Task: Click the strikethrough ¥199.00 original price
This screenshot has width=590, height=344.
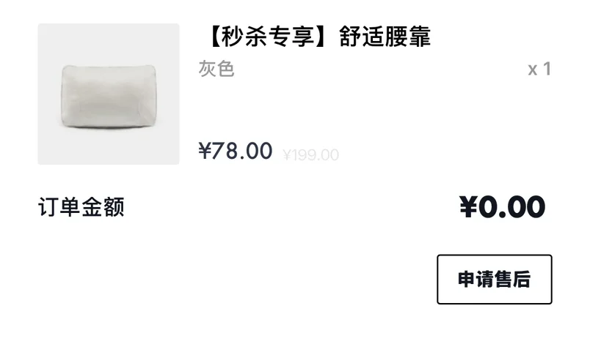Action: 311,154
